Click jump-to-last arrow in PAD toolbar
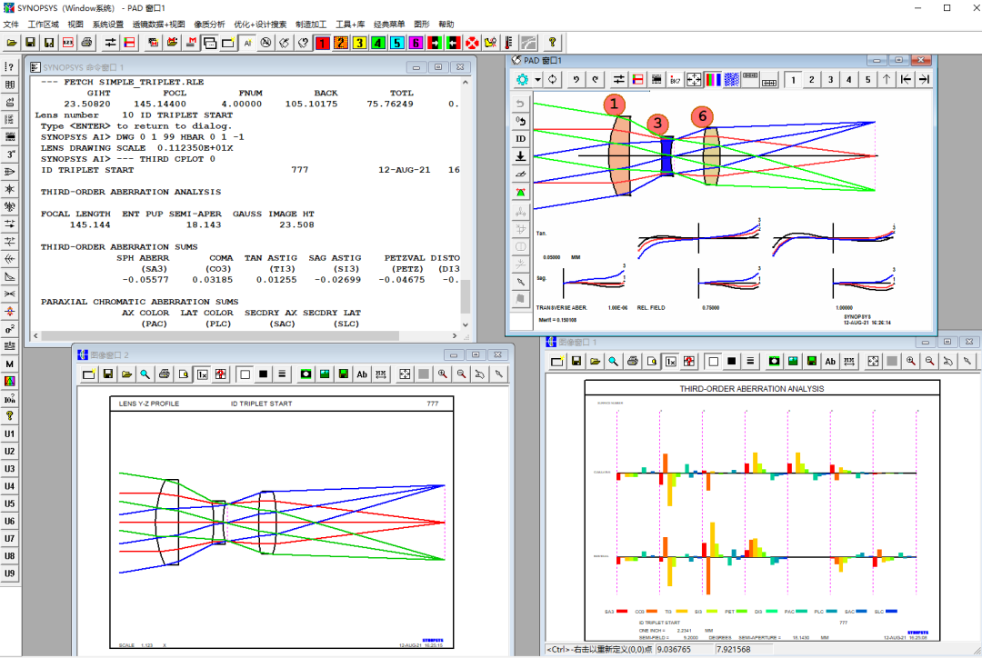The image size is (982, 658). point(924,79)
